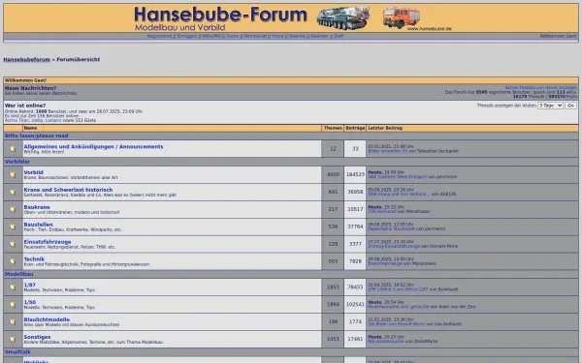Click the Wer ist online? heading
Viewport: 582px width, 363px height.
[25, 106]
